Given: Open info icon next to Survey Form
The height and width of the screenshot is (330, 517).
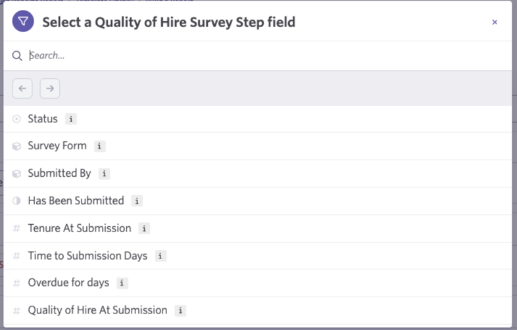Looking at the screenshot, I should tap(99, 146).
